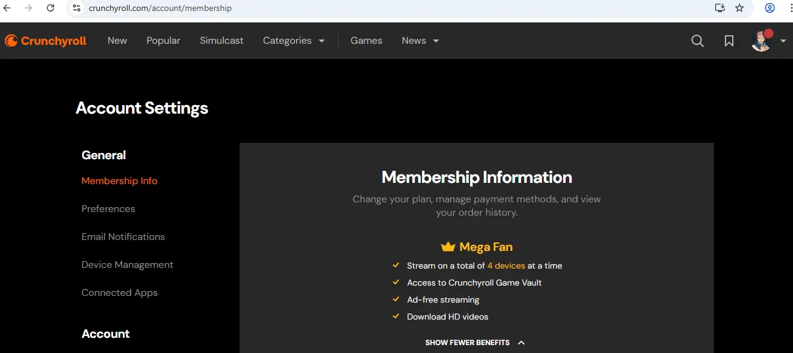Open the Games menu item
The width and height of the screenshot is (793, 353).
367,41
